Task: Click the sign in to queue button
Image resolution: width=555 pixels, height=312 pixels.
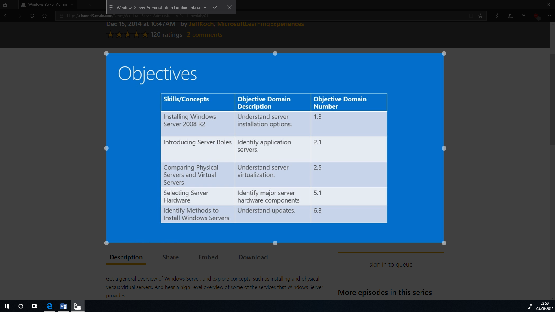Action: click(x=391, y=264)
